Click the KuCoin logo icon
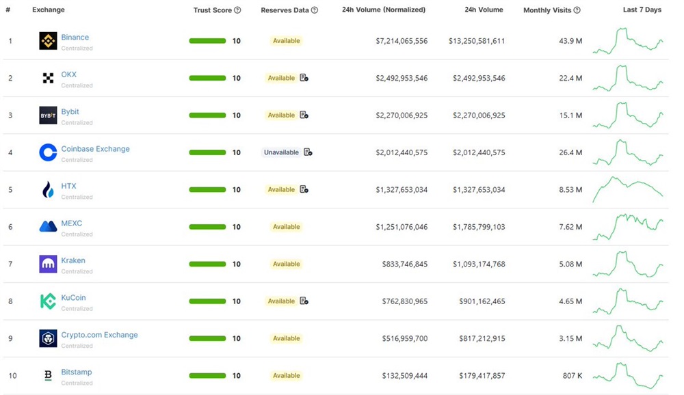Screen dimensions: 684x395 [x=48, y=301]
